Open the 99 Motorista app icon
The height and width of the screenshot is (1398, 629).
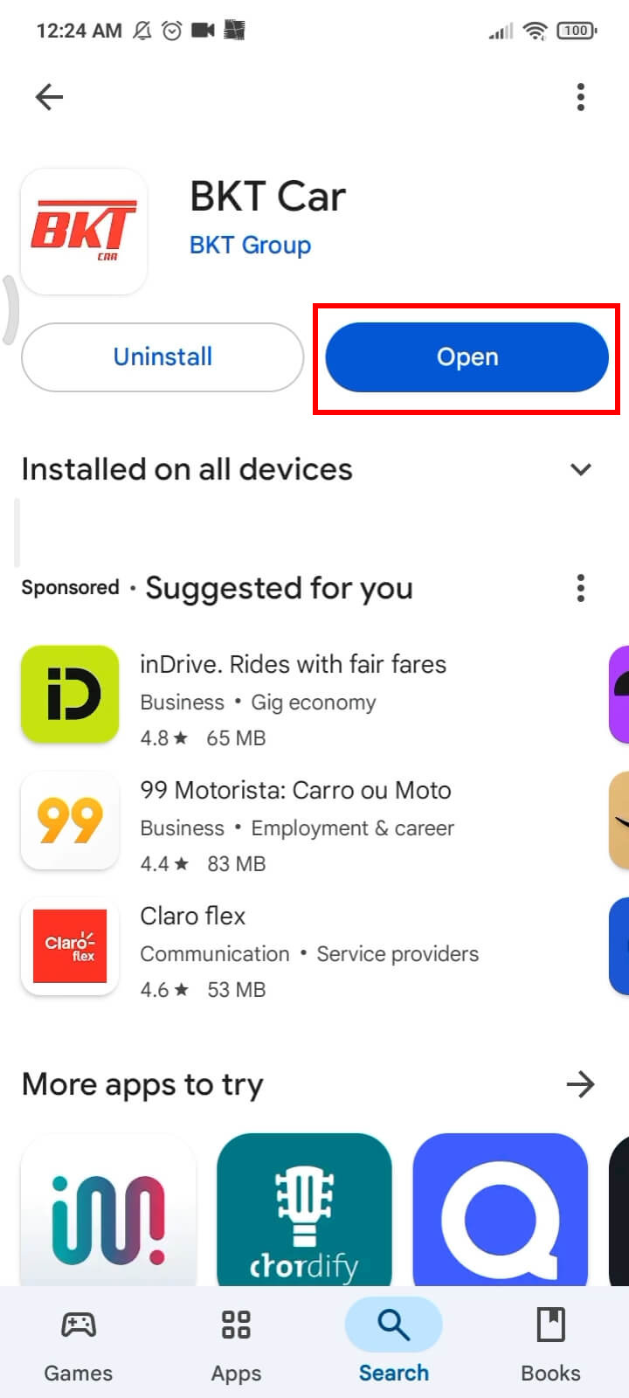(x=70, y=820)
